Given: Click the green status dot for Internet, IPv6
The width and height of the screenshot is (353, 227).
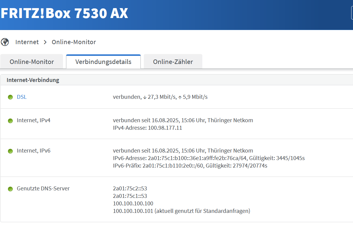Looking at the screenshot, I should tap(10, 151).
